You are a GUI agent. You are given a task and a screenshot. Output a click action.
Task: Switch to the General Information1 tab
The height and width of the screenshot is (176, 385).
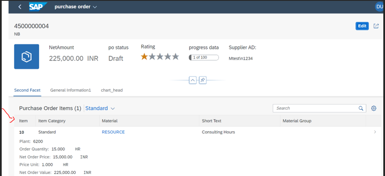coord(71,90)
